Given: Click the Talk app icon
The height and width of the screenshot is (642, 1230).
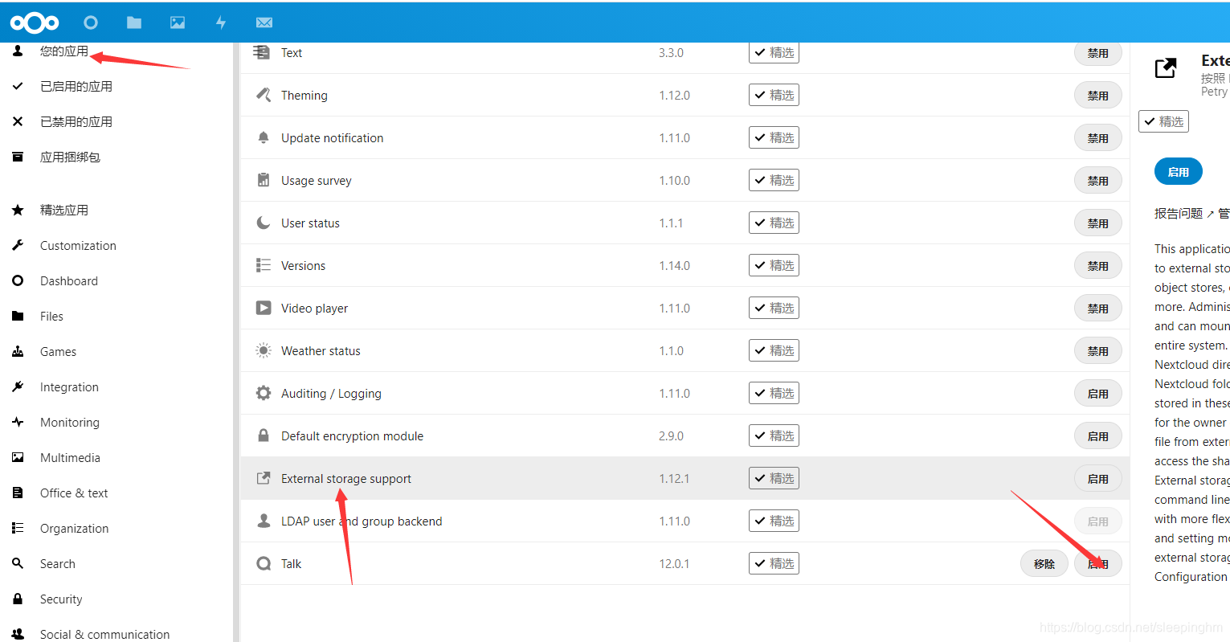Looking at the screenshot, I should coord(264,563).
